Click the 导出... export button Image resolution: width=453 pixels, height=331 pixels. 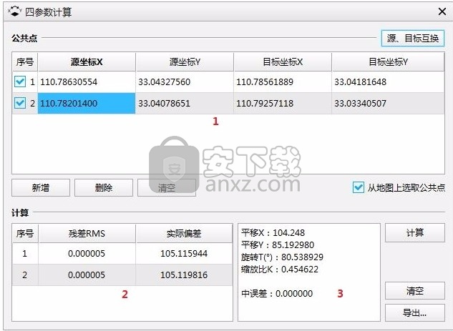pyautogui.click(x=415, y=312)
